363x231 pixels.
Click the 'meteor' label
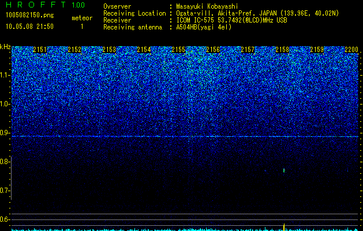tap(82, 18)
